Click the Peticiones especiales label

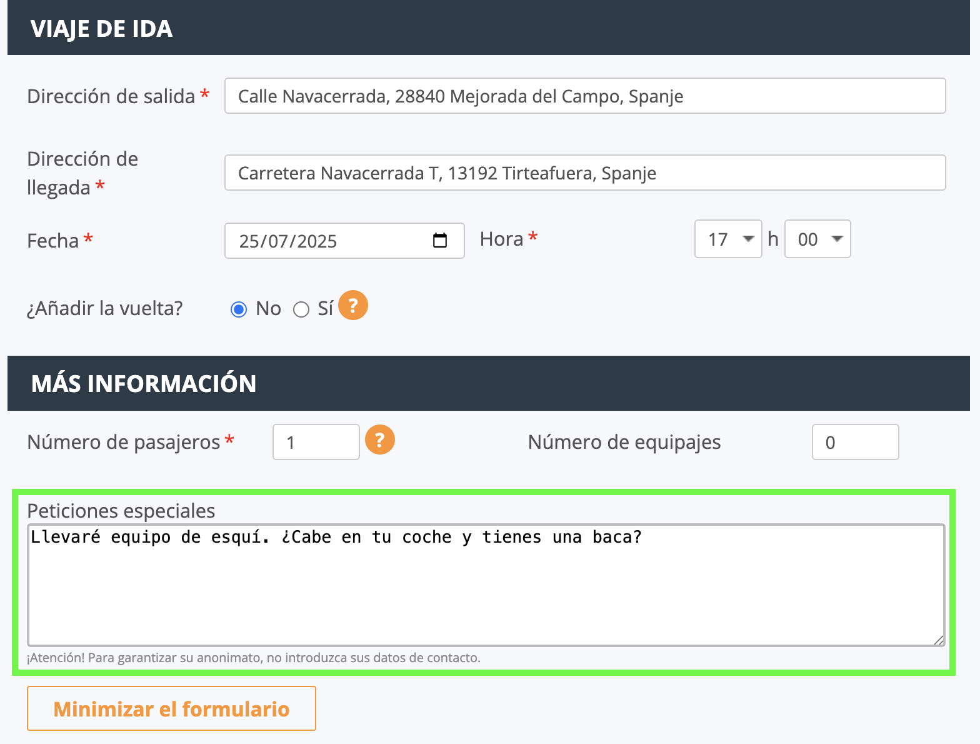click(121, 511)
